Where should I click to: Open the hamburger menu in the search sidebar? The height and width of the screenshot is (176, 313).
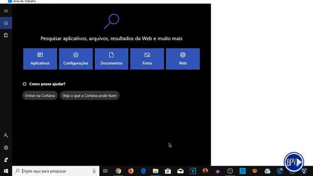coord(6,11)
